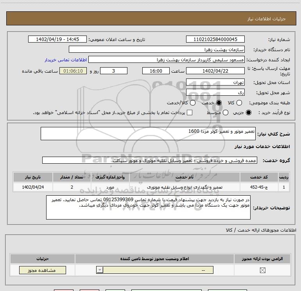Select the متوسط purchase type radio
Screen dimensions: 301x291
coord(226,112)
